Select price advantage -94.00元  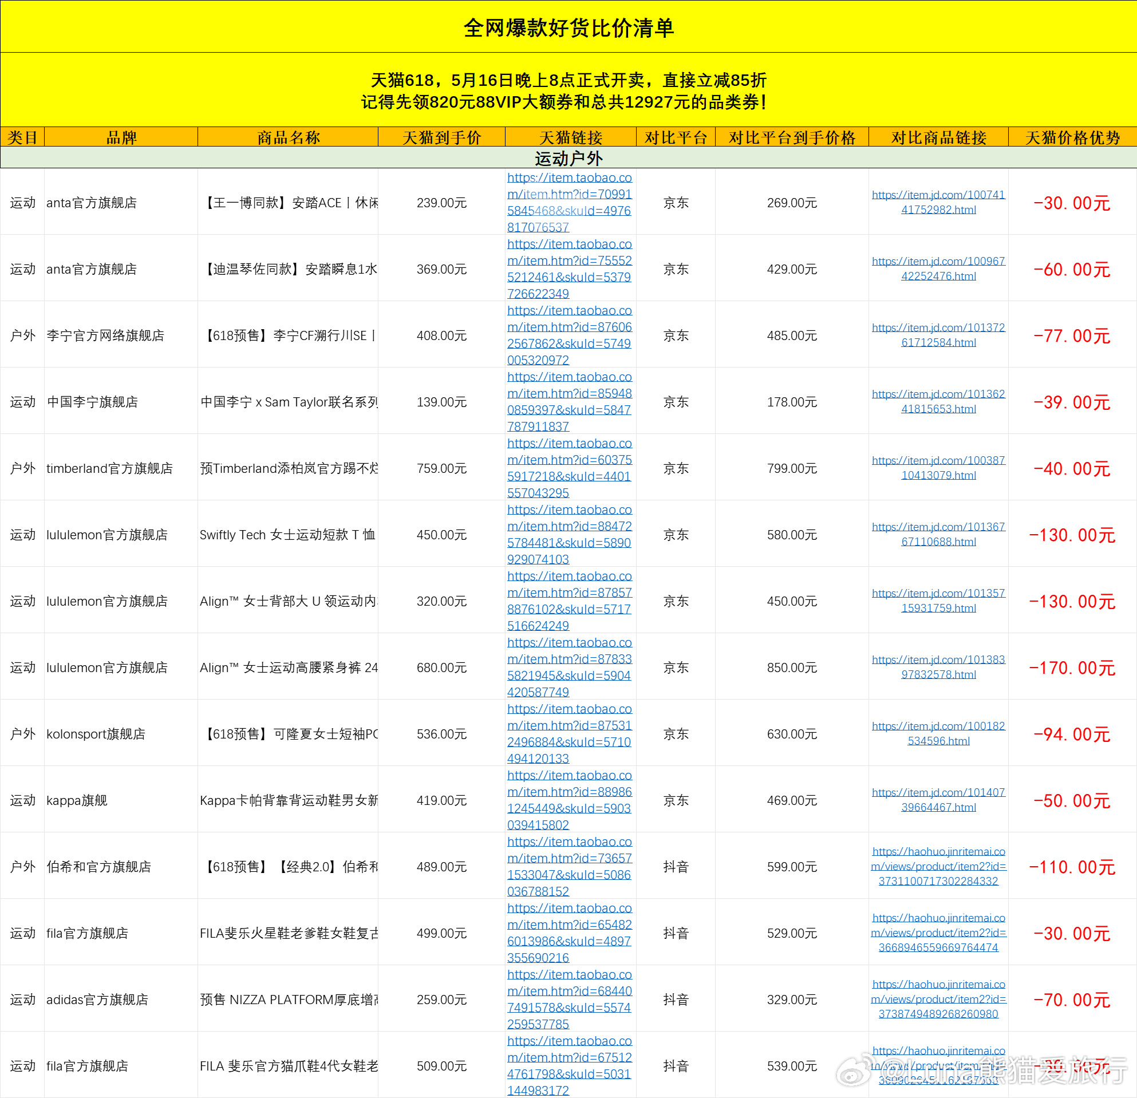point(1072,734)
